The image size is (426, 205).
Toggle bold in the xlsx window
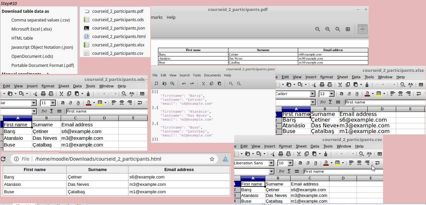(x=341, y=94)
